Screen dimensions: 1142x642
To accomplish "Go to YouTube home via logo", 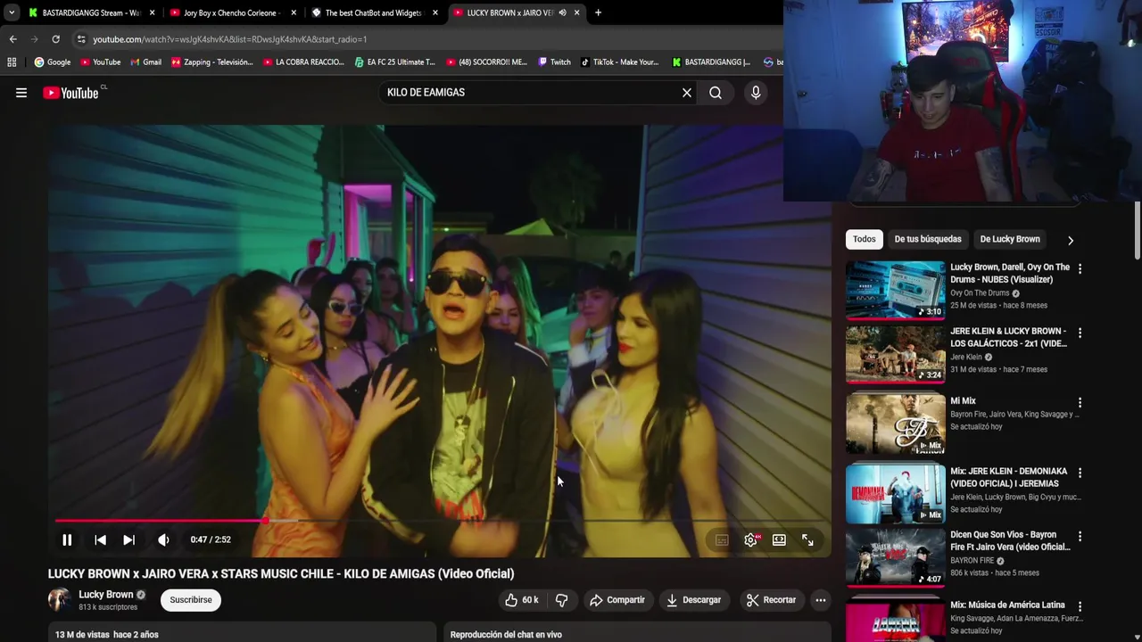I will 71,93.
